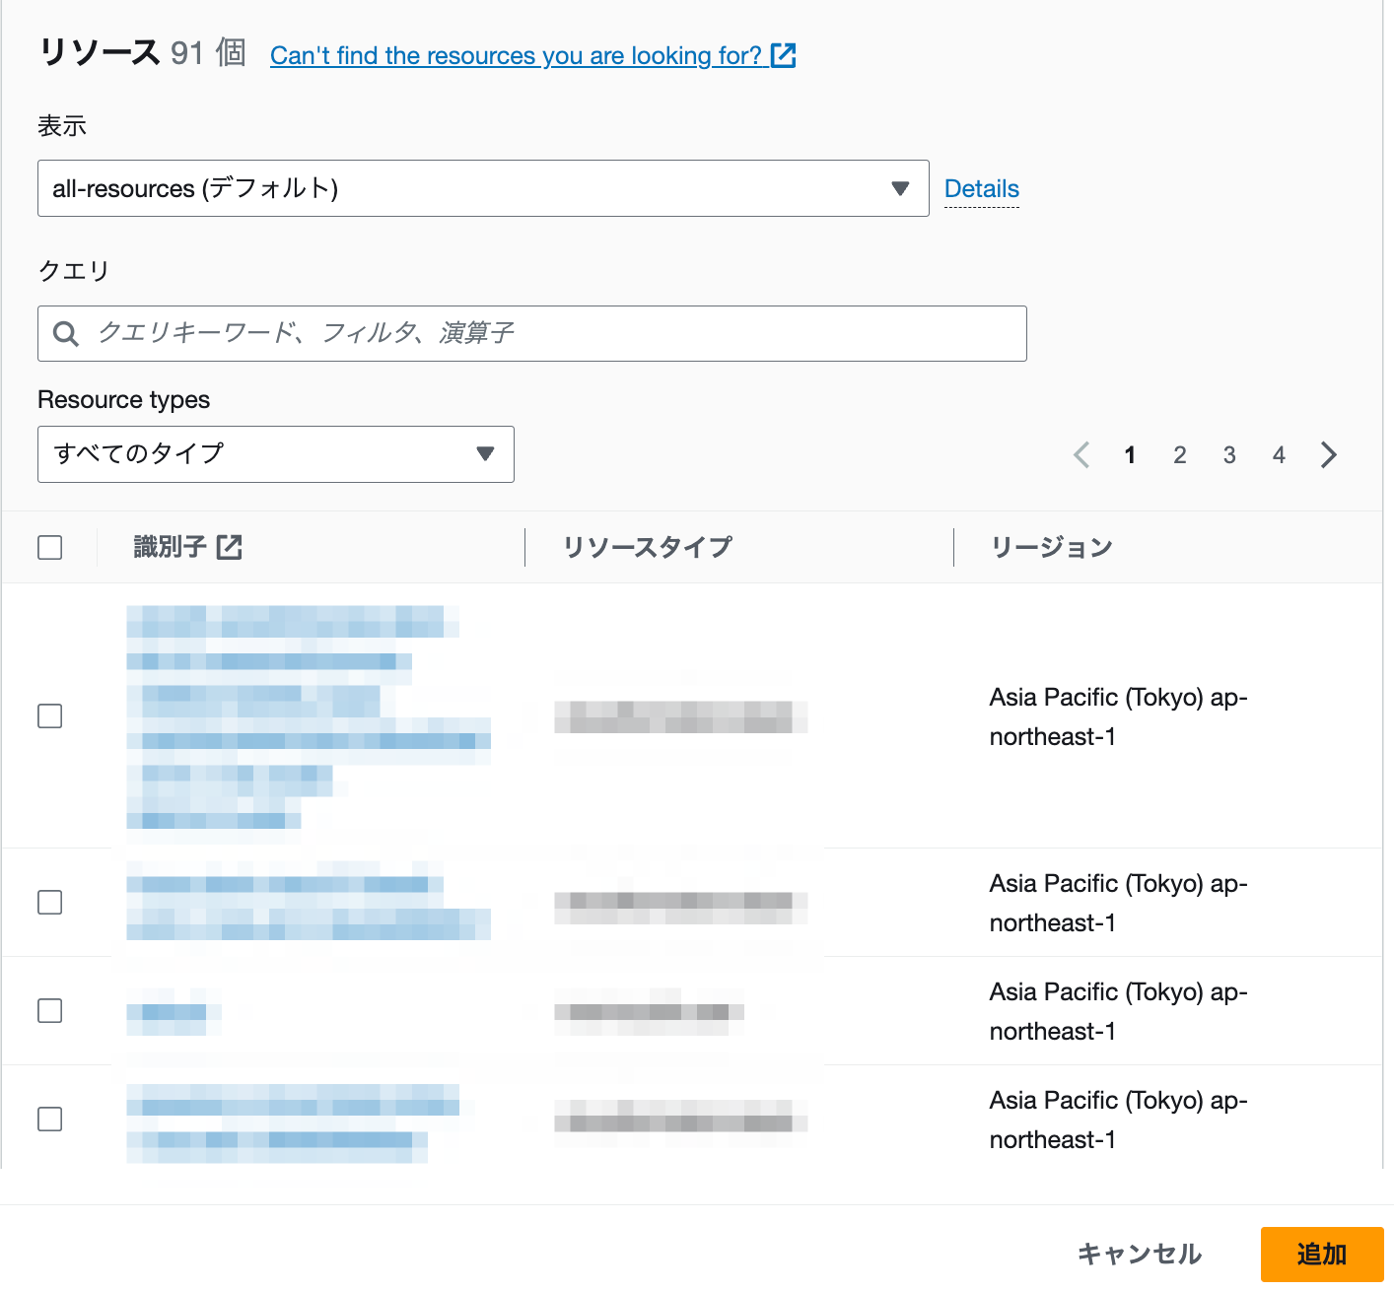Click the search magnifier icon in query field
Screen dimensions: 1394x1291
click(66, 334)
